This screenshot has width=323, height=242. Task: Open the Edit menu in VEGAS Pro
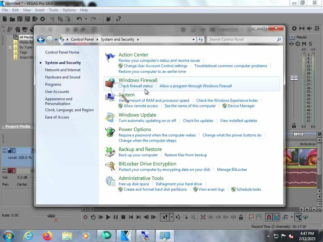(15, 10)
